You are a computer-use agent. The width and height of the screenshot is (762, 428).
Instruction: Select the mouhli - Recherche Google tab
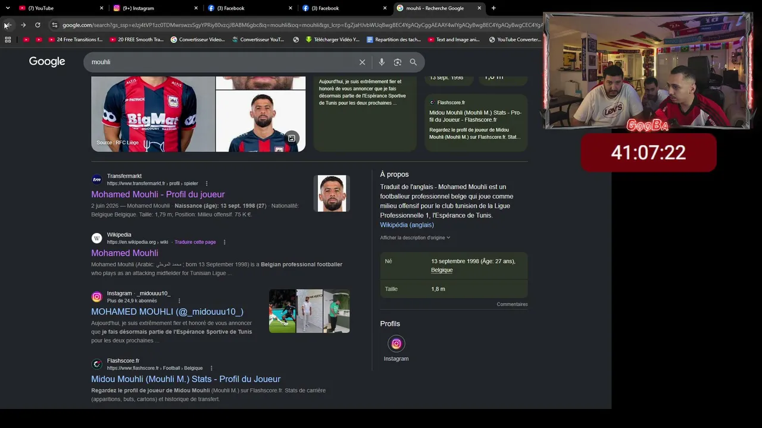(x=438, y=8)
